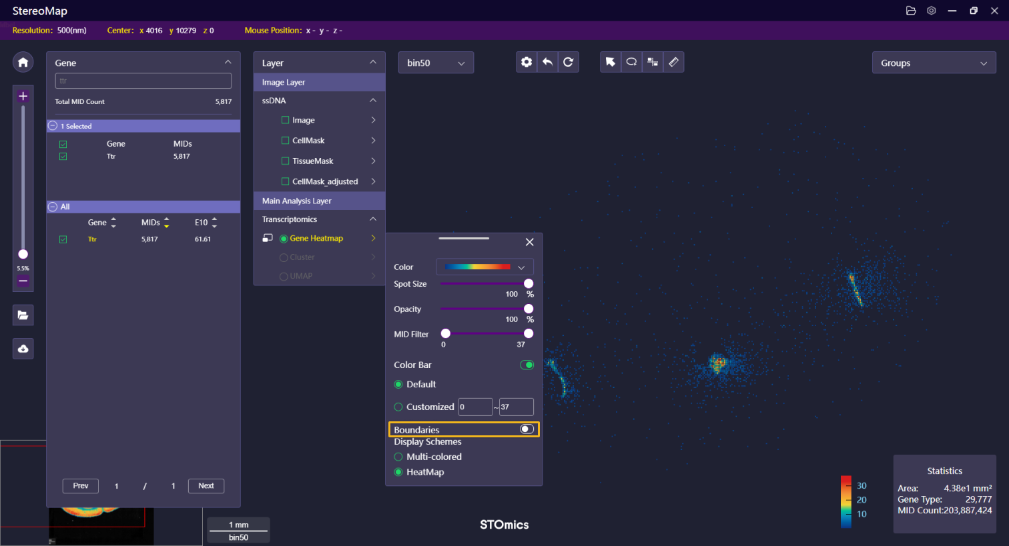This screenshot has height=546, width=1009.
Task: Click the Main Analysis Layer header
Action: click(319, 201)
